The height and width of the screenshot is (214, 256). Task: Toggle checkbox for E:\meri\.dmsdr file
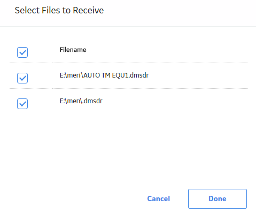point(22,104)
